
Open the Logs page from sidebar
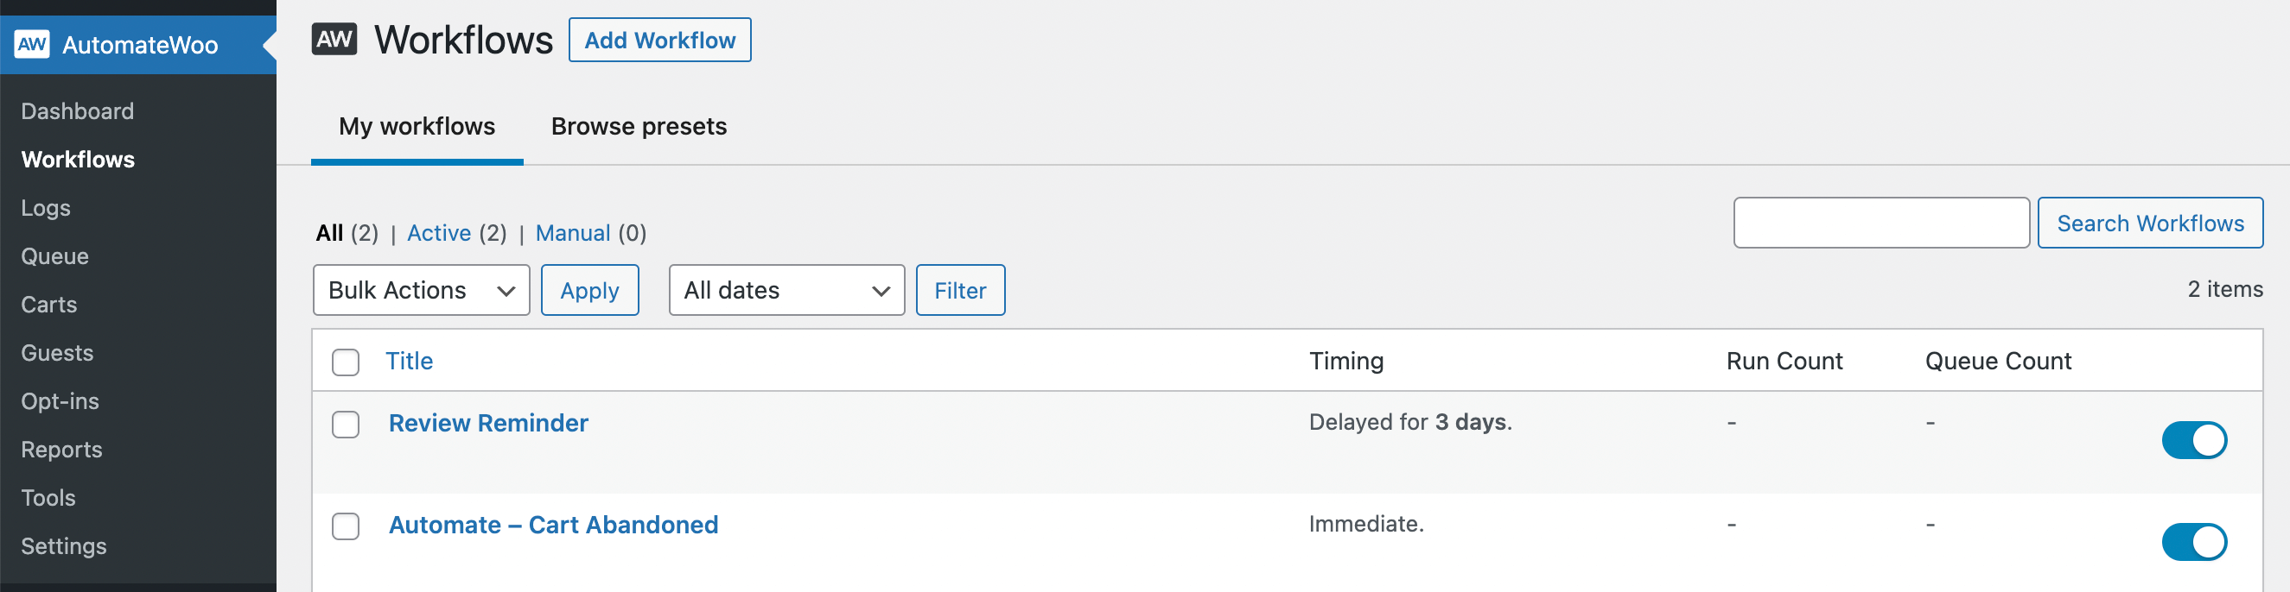coord(44,208)
